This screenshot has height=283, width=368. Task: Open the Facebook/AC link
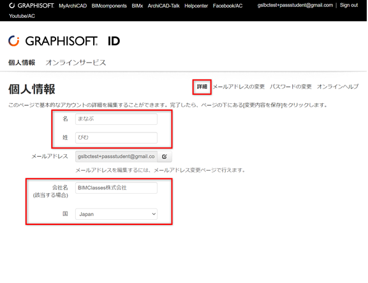point(228,6)
